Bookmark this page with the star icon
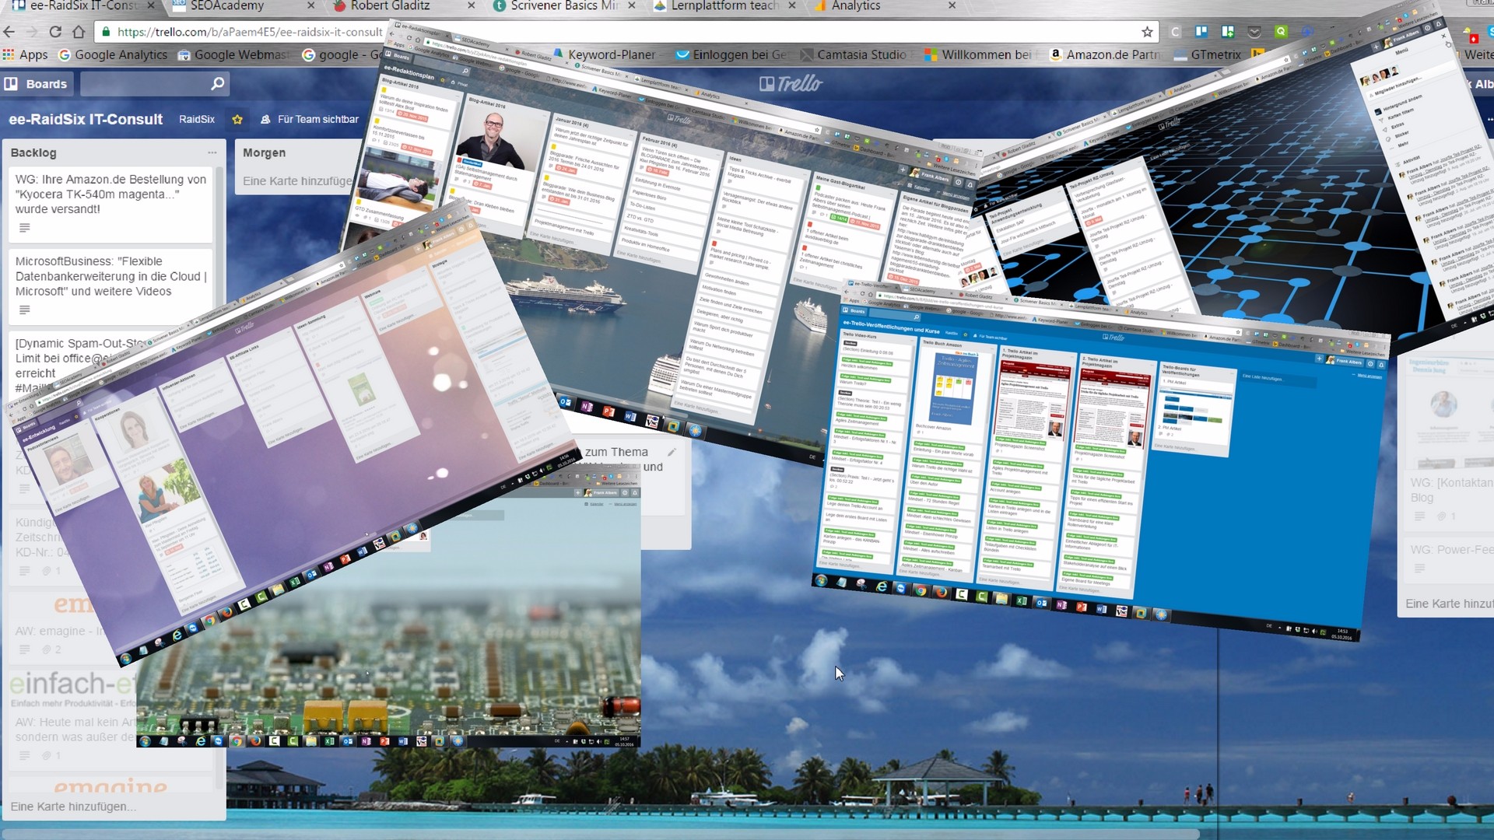The height and width of the screenshot is (840, 1494). click(1147, 32)
